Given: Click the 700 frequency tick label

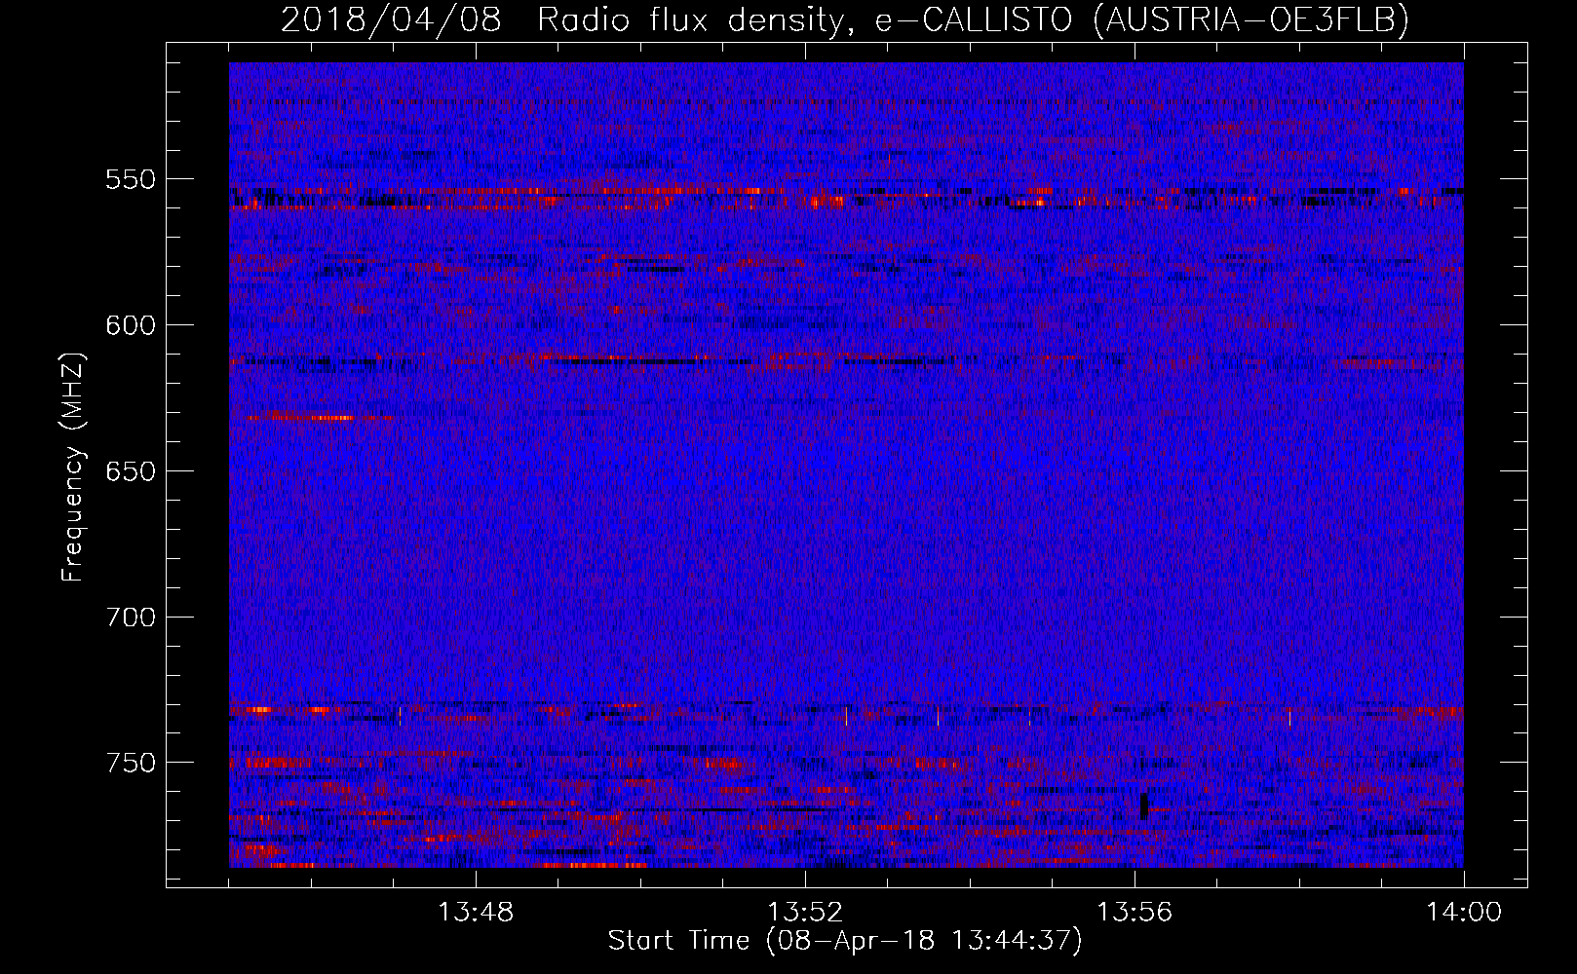Looking at the screenshot, I should pyautogui.click(x=131, y=617).
